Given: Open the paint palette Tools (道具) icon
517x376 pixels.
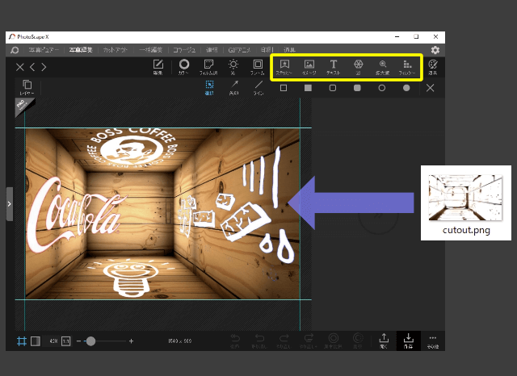Looking at the screenshot, I should tap(433, 67).
